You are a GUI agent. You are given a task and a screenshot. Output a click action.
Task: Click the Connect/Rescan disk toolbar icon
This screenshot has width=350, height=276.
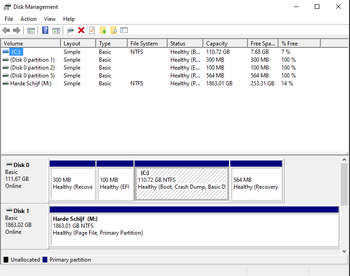70,30
